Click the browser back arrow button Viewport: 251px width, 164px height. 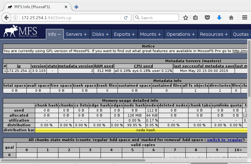6,18
